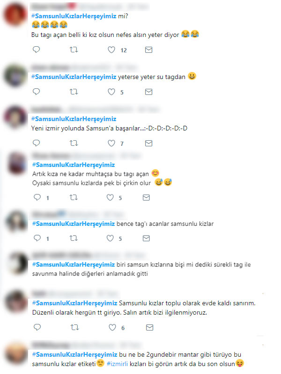Retweet the 'Yeni izmir yolunda' tweet
Viewport: 281px width, 374px height.
(x=74, y=143)
